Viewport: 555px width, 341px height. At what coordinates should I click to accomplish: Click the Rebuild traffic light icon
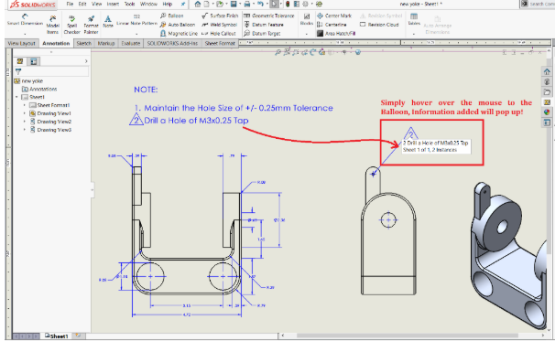[288, 4]
